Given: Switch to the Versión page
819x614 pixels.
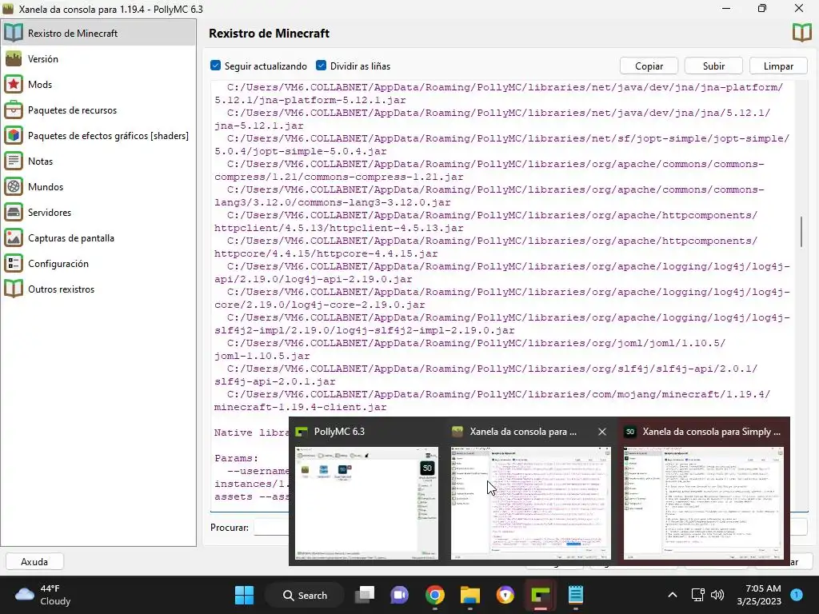Looking at the screenshot, I should point(98,58).
